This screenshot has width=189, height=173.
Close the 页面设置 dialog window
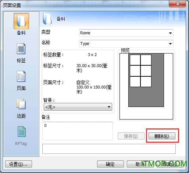(177, 4)
